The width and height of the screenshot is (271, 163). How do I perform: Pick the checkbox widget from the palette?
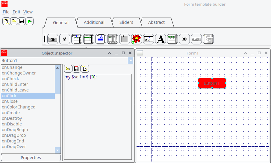point(65,39)
